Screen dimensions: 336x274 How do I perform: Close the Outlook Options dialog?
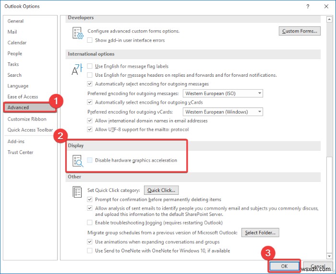click(326, 6)
